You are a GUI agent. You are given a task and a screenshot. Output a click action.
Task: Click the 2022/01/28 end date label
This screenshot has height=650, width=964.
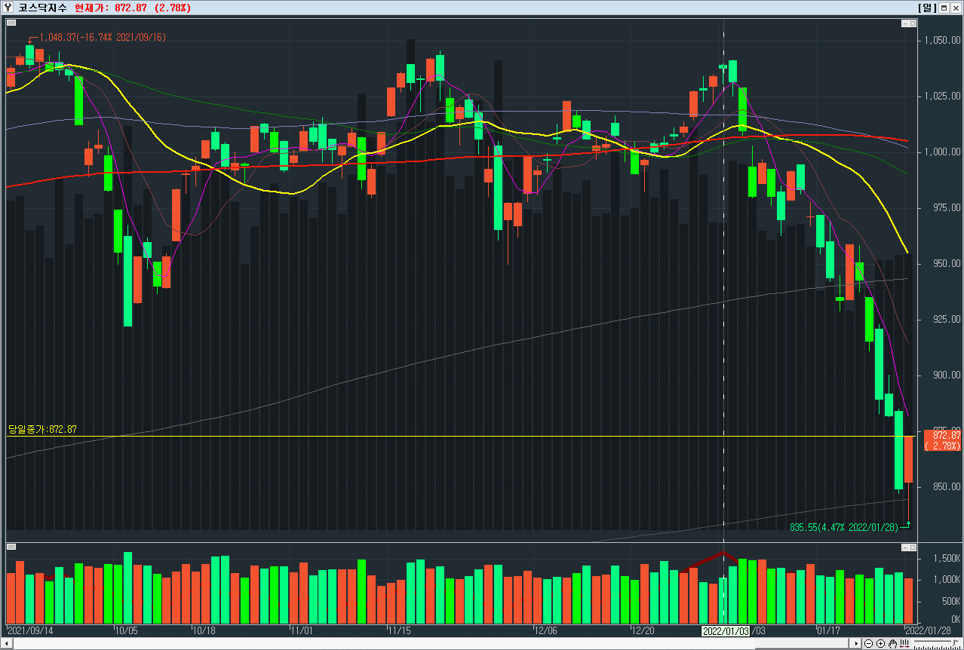929,630
